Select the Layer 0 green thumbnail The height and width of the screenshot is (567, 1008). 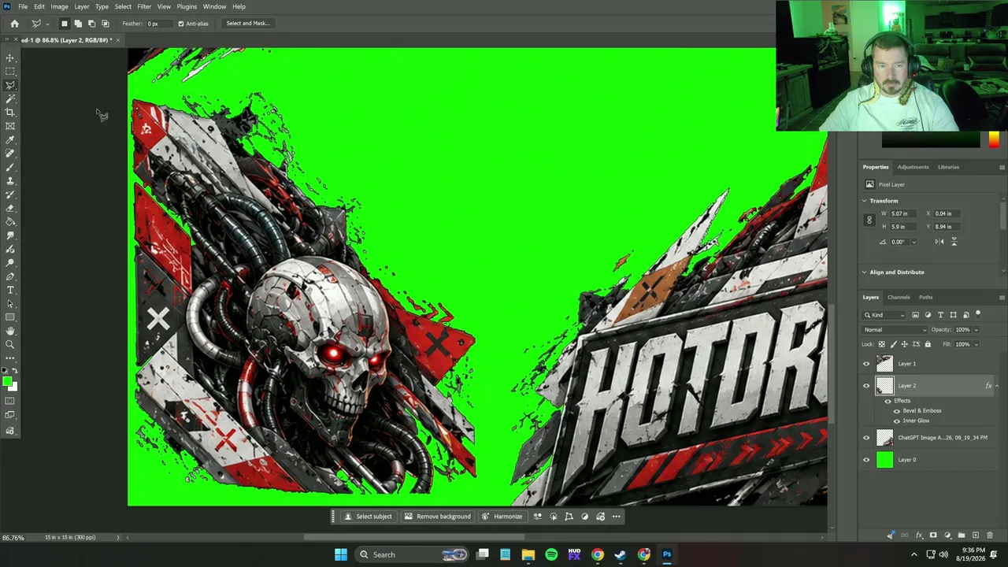point(885,460)
